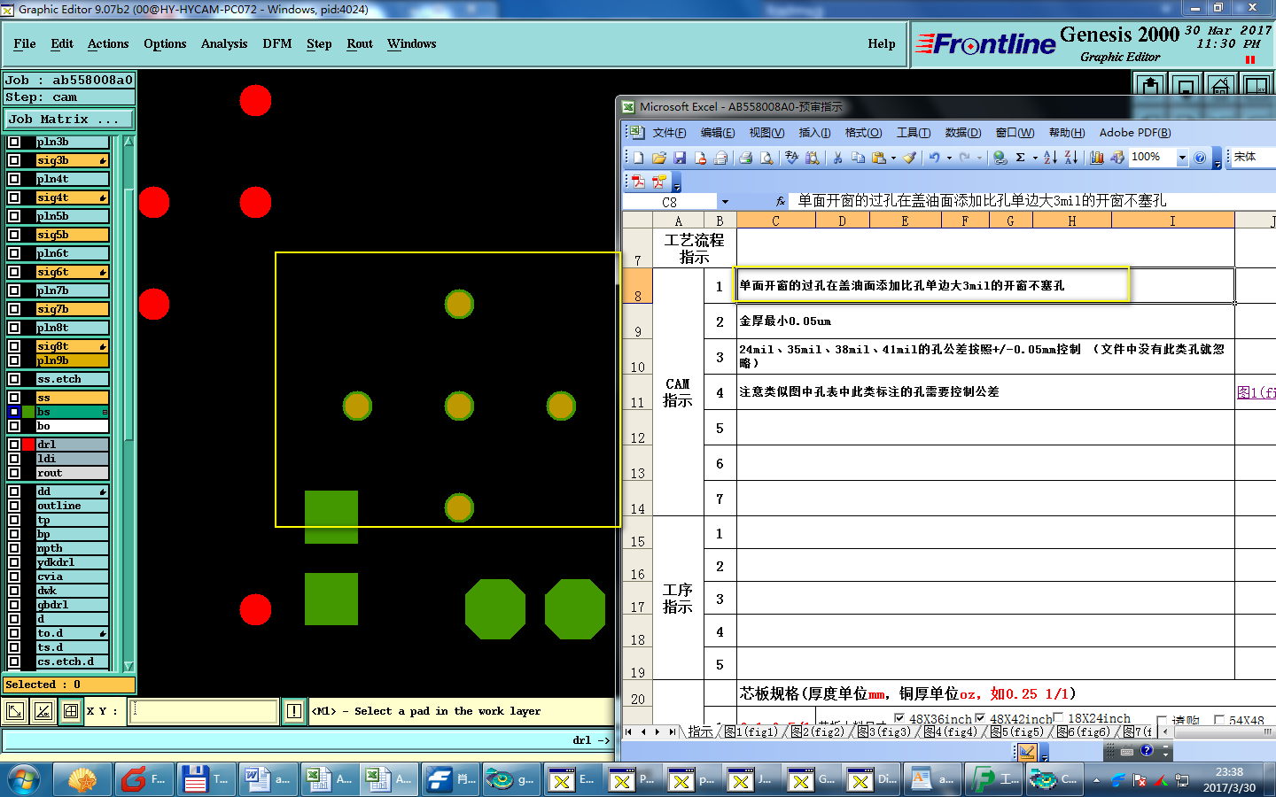Click the Excel Undo arrow icon

coord(934,158)
